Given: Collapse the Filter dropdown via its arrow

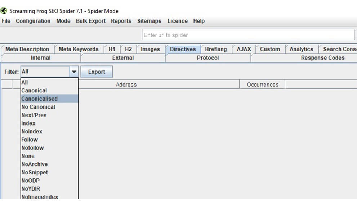Looking at the screenshot, I should click(74, 72).
